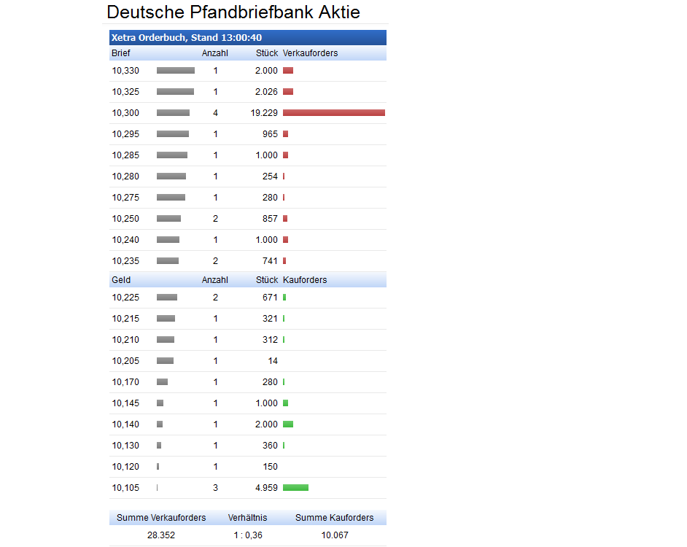The width and height of the screenshot is (687, 547).
Task: Click quantity 14 in the 10,205 row
Action: (x=272, y=361)
